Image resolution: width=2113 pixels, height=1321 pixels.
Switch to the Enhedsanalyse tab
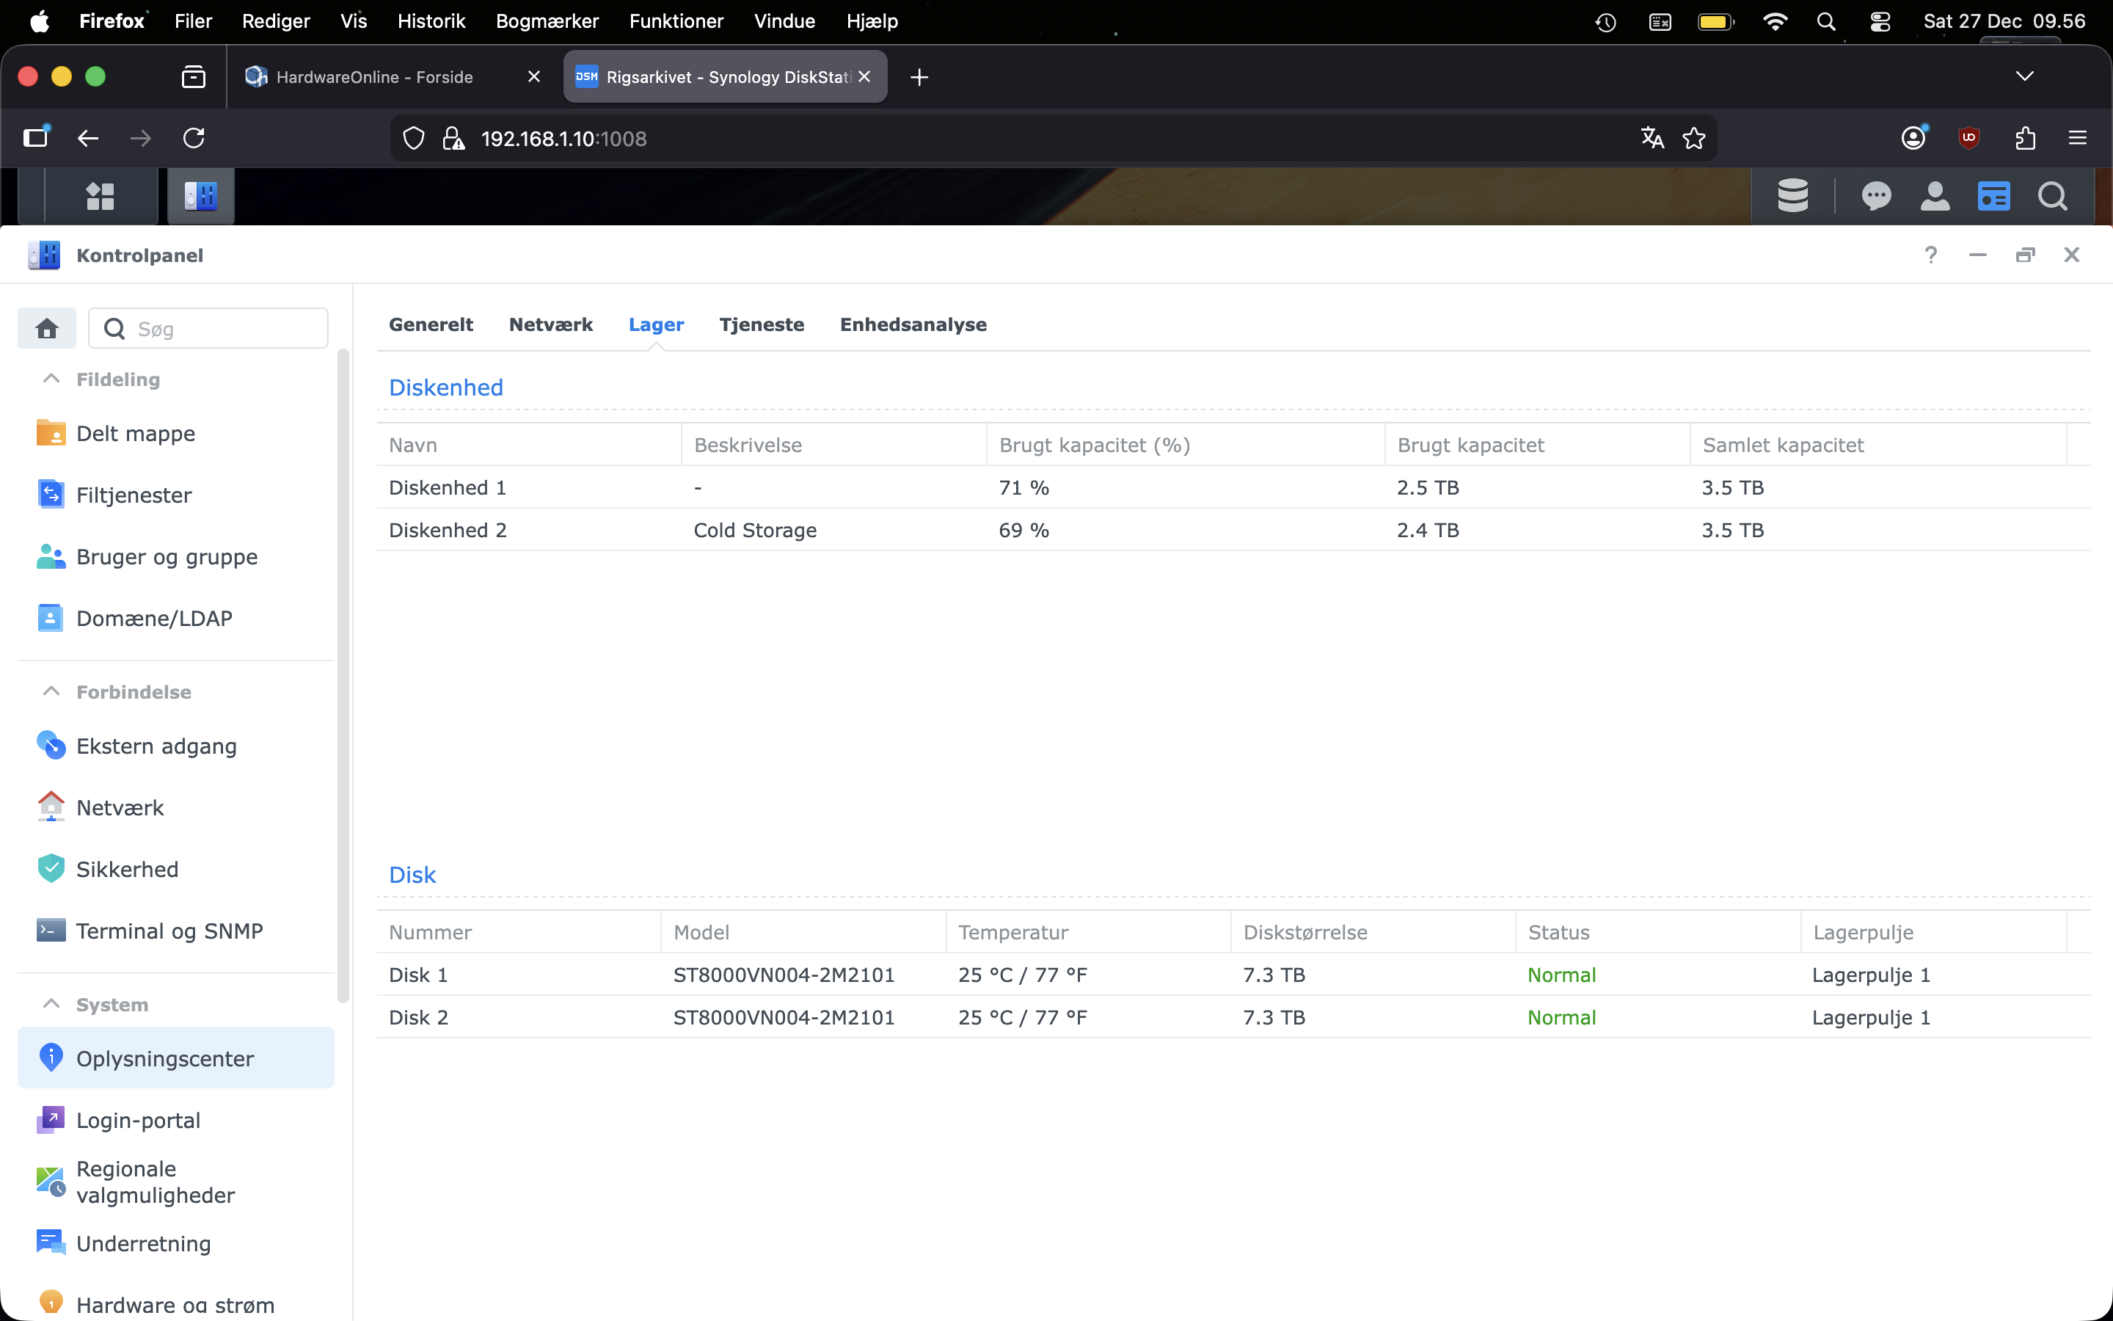[913, 324]
